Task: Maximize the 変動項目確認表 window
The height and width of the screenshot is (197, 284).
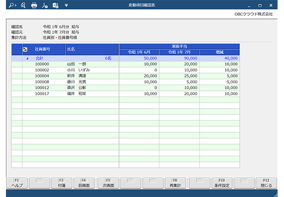Action: point(260,5)
